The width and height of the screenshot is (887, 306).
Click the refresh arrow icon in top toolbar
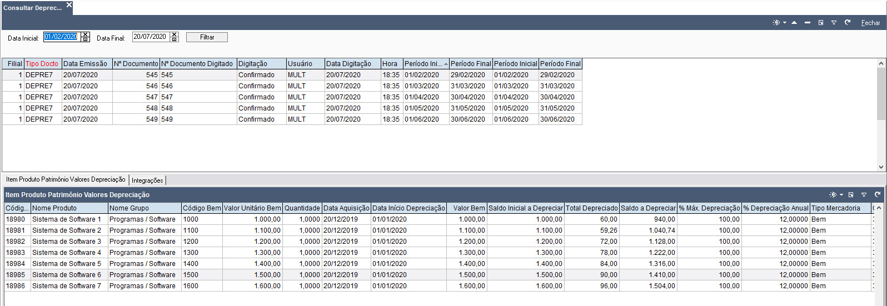(848, 23)
